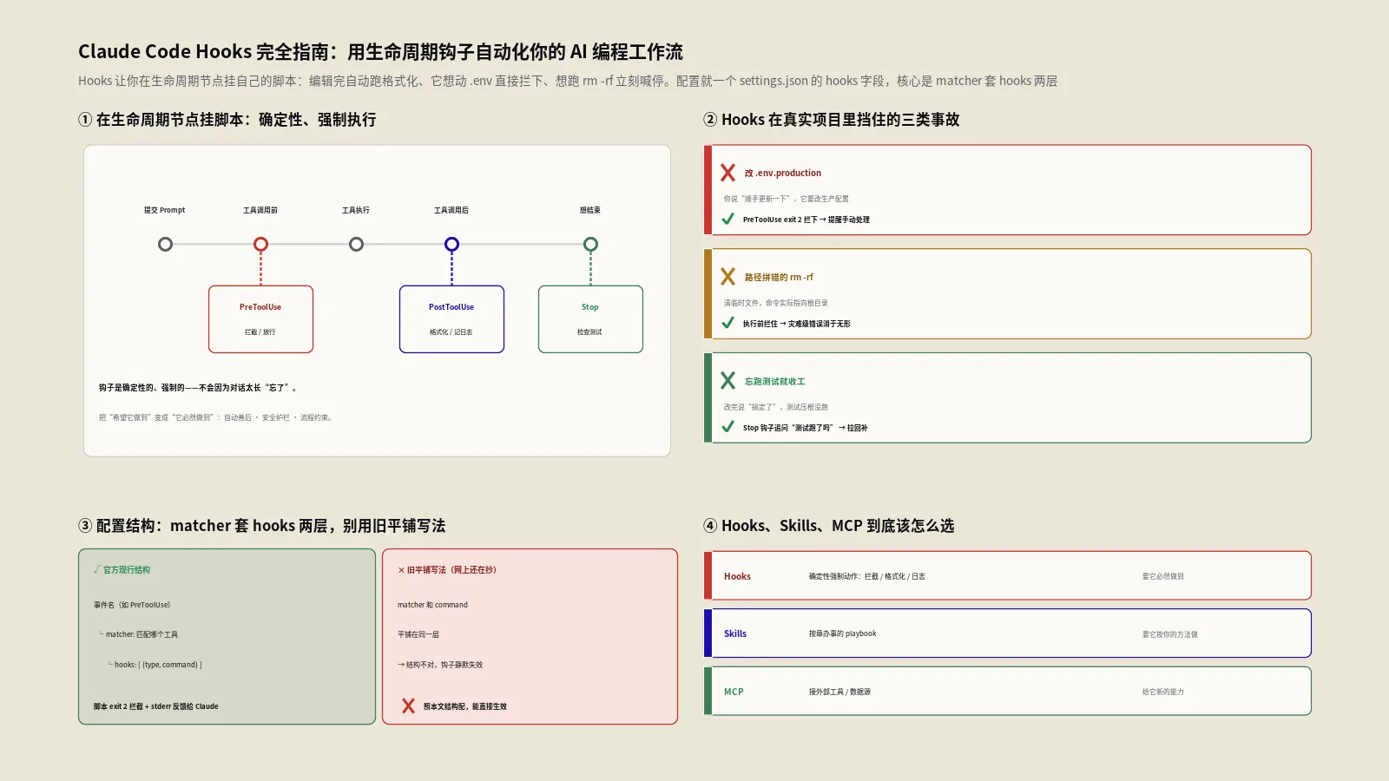Click the 工具调用前 label
The width and height of the screenshot is (1389, 781).
click(260, 210)
